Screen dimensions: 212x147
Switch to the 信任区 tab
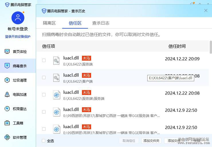point(75,23)
